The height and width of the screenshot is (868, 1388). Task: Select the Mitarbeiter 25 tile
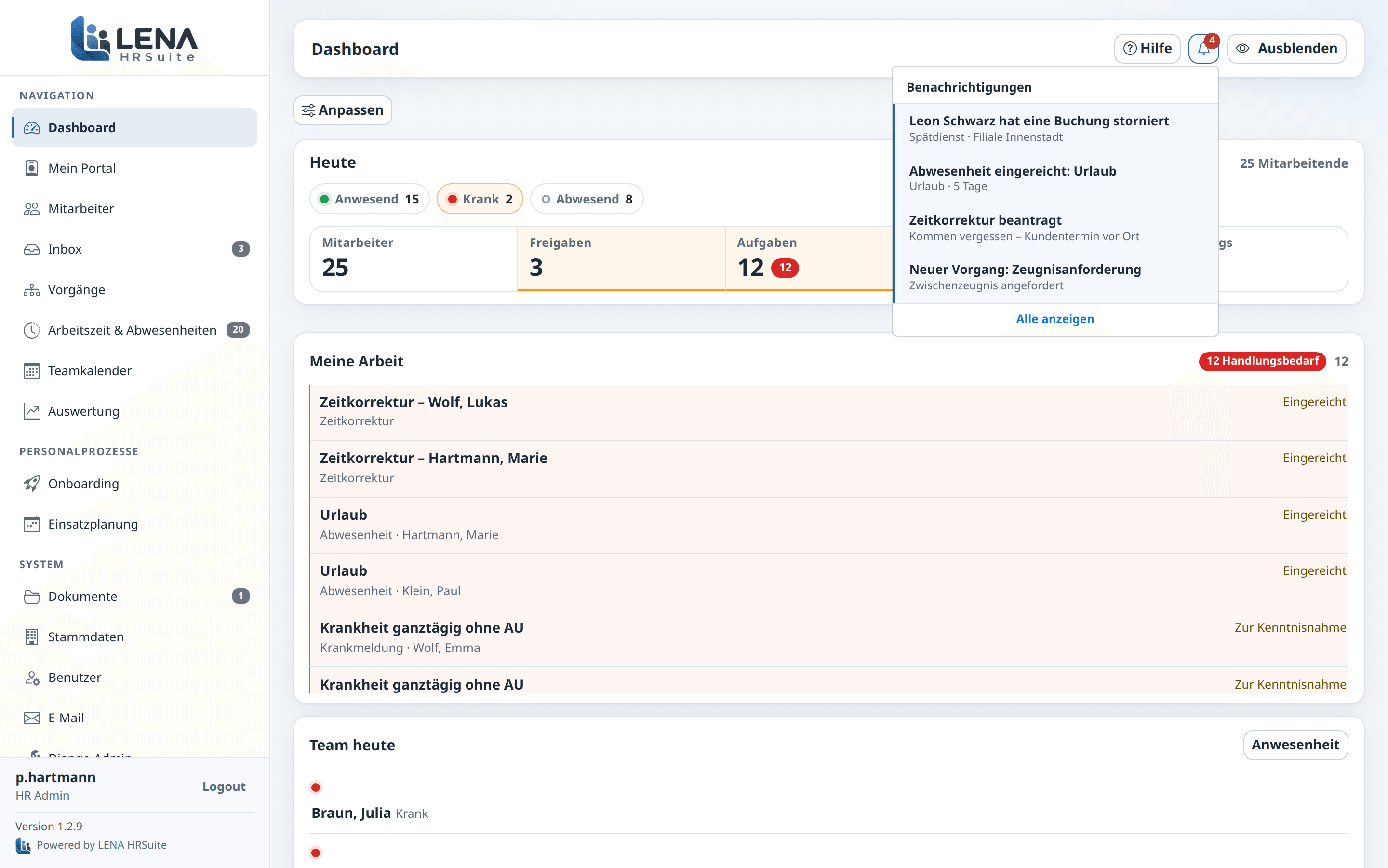(414, 258)
